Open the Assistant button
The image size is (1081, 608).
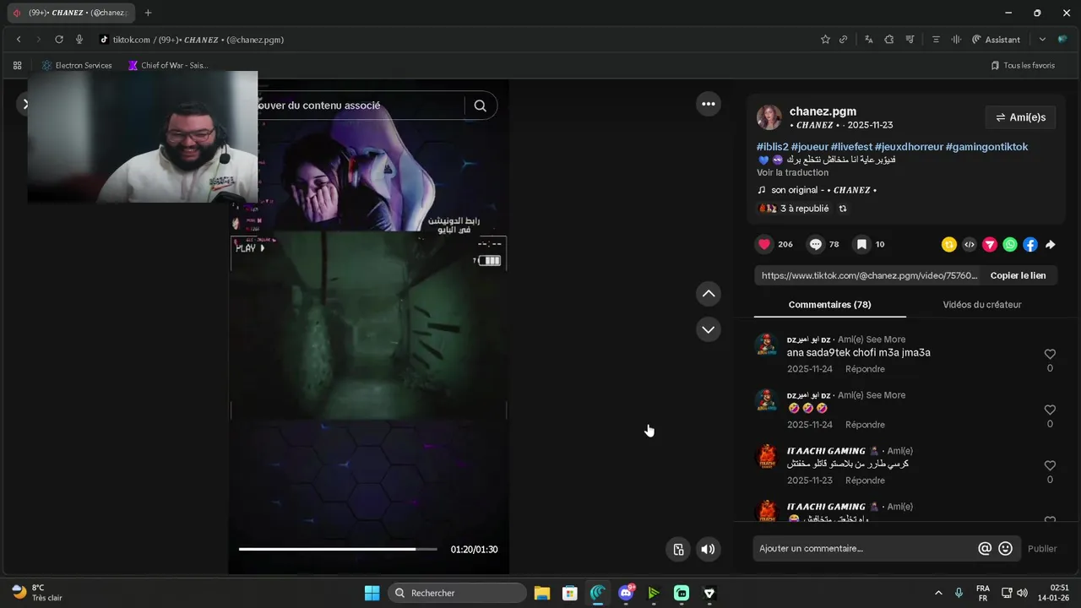[997, 40]
